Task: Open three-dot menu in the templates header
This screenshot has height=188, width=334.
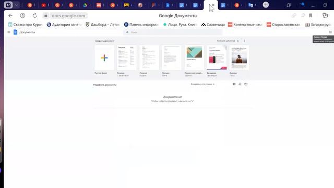Action: (x=245, y=41)
